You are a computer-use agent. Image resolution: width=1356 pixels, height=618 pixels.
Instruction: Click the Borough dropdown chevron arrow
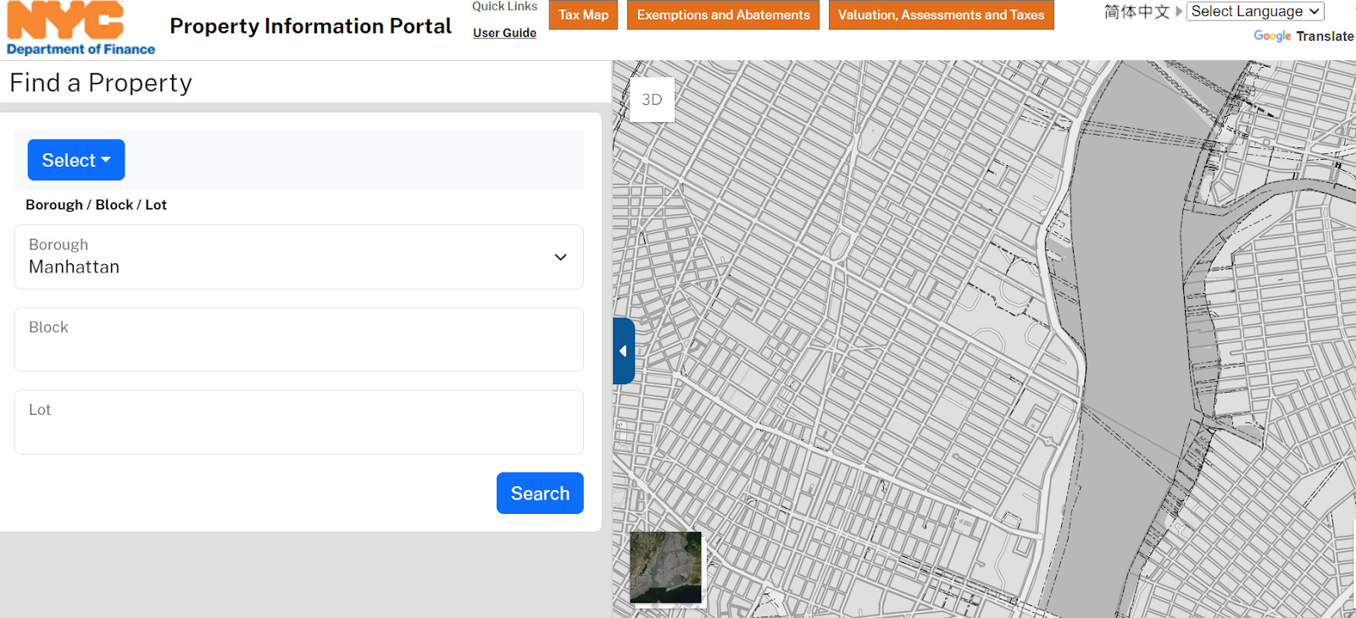click(x=560, y=257)
